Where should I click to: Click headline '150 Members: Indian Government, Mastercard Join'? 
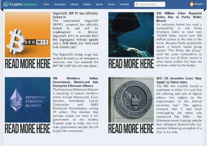click(76, 82)
